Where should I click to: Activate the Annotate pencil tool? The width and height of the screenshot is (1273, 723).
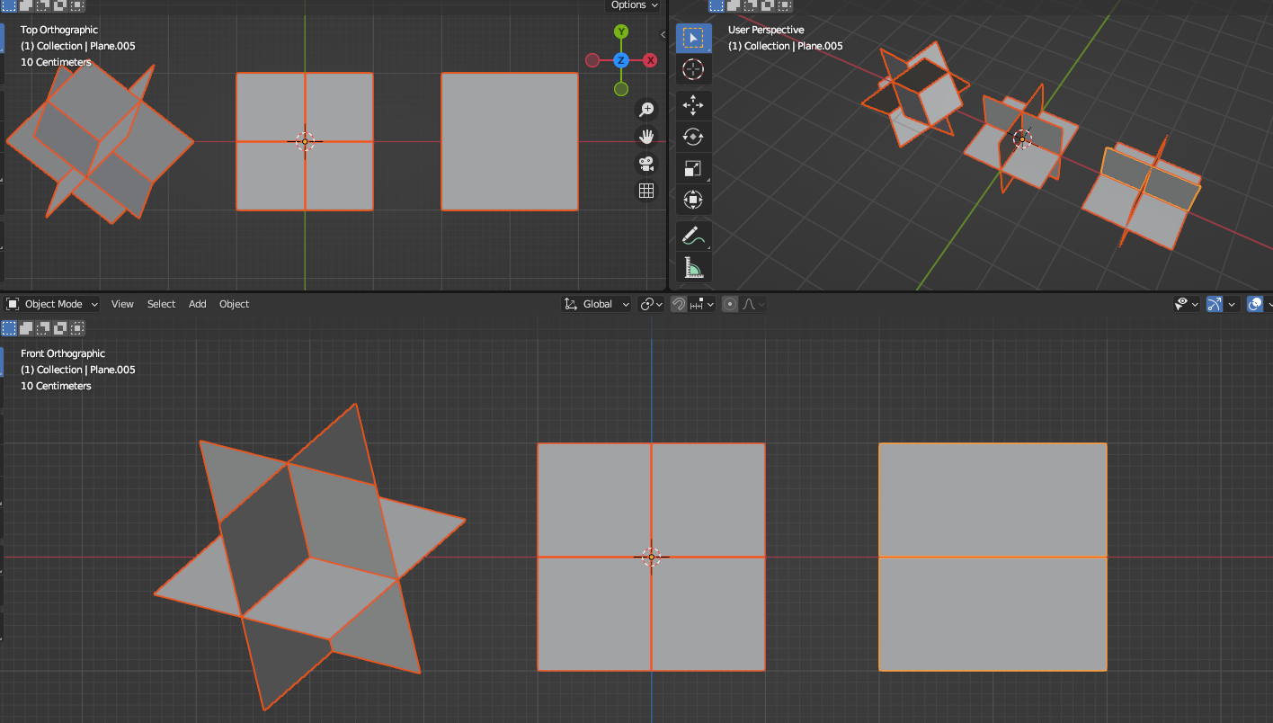(693, 236)
